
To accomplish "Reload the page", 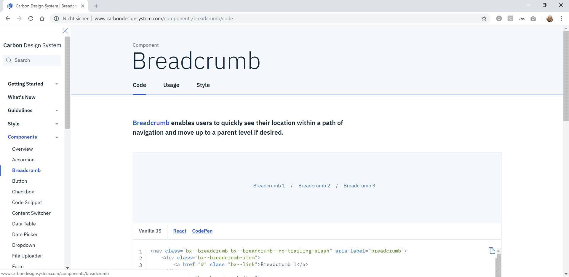I will click(x=31, y=18).
